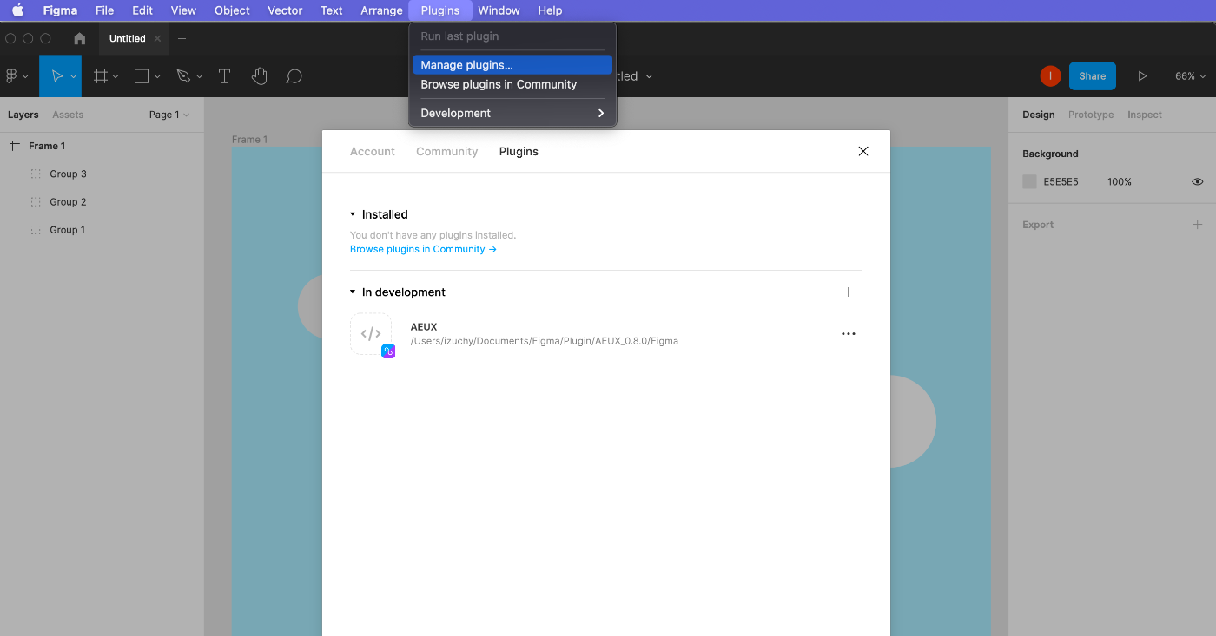Click the AEUX plugin name
1216x636 pixels.
click(x=424, y=327)
